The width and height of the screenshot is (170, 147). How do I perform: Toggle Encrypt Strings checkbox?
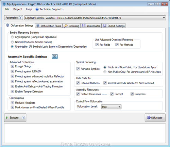12,66
